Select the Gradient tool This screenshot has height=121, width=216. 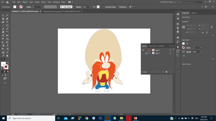coord(3,46)
